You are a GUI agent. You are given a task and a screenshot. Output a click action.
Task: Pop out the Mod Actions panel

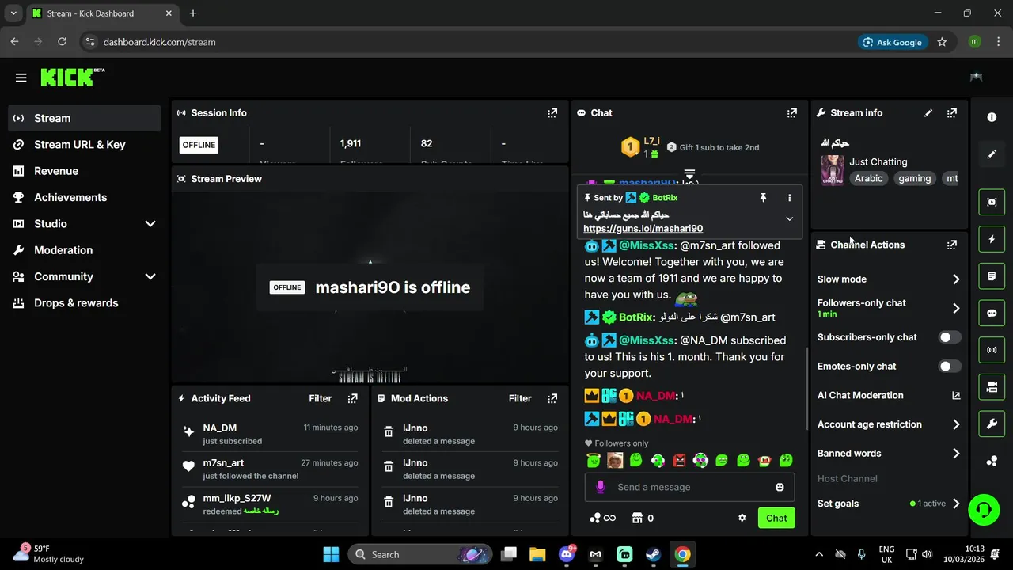(552, 398)
